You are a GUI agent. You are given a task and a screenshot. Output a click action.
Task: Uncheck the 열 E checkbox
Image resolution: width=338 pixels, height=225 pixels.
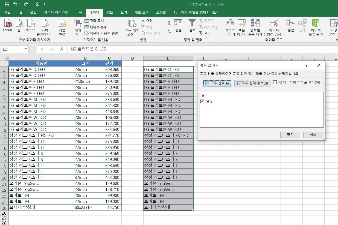click(202, 101)
